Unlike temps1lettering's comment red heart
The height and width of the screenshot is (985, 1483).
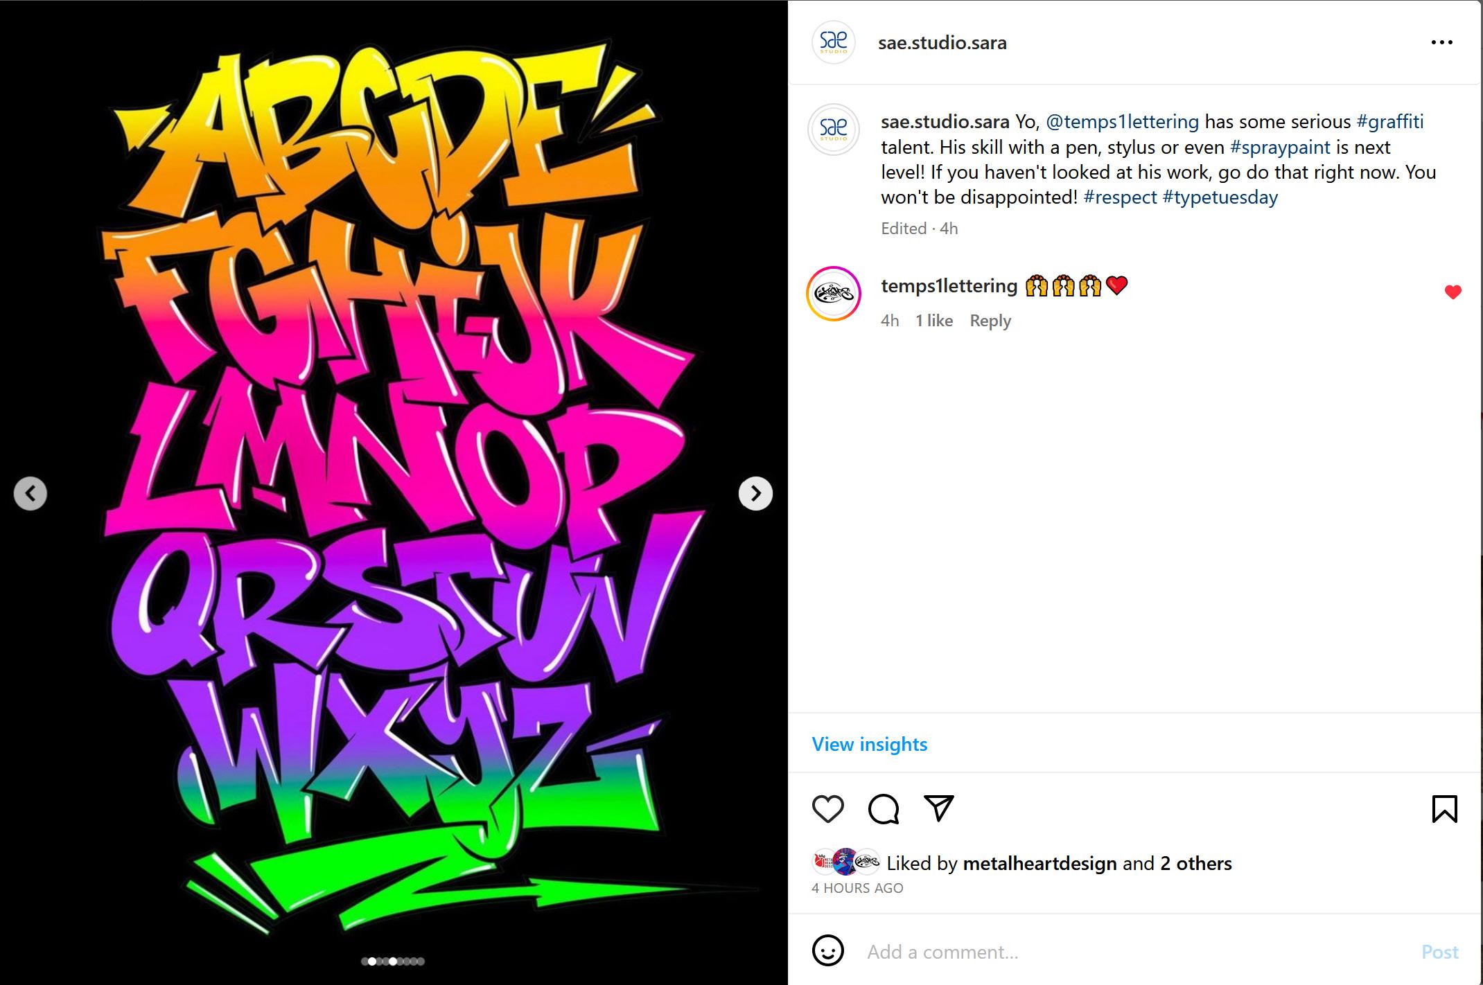1453,292
